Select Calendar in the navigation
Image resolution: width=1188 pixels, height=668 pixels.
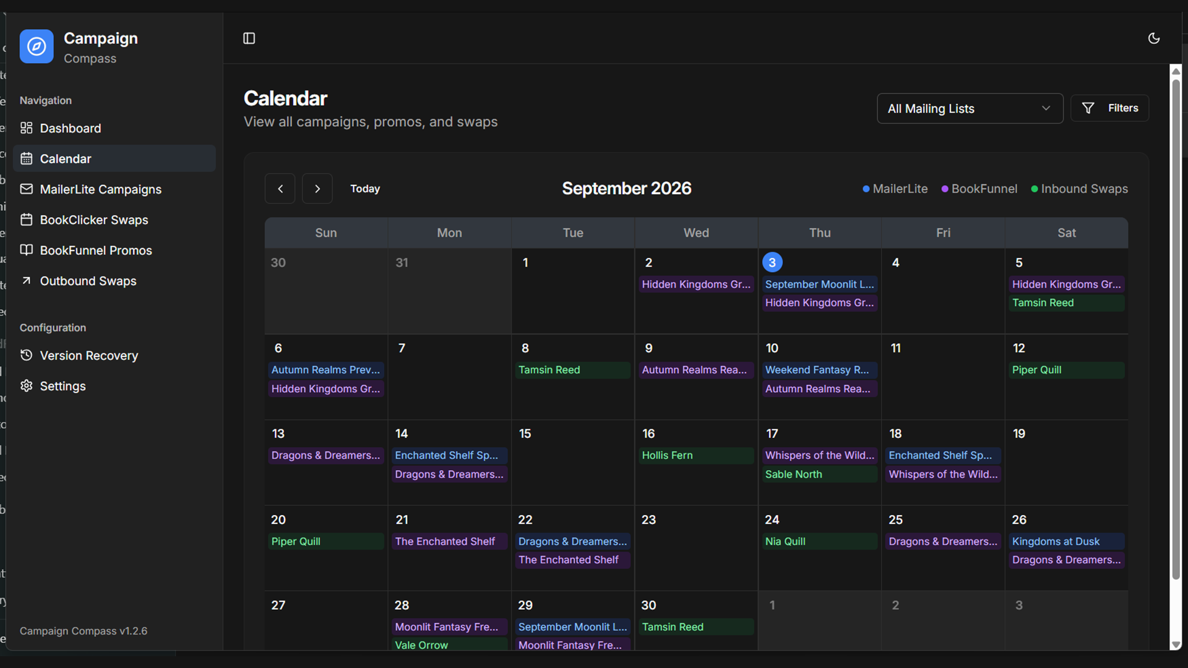coord(114,158)
